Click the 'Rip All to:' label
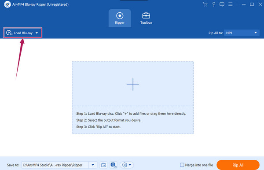 [216, 33]
